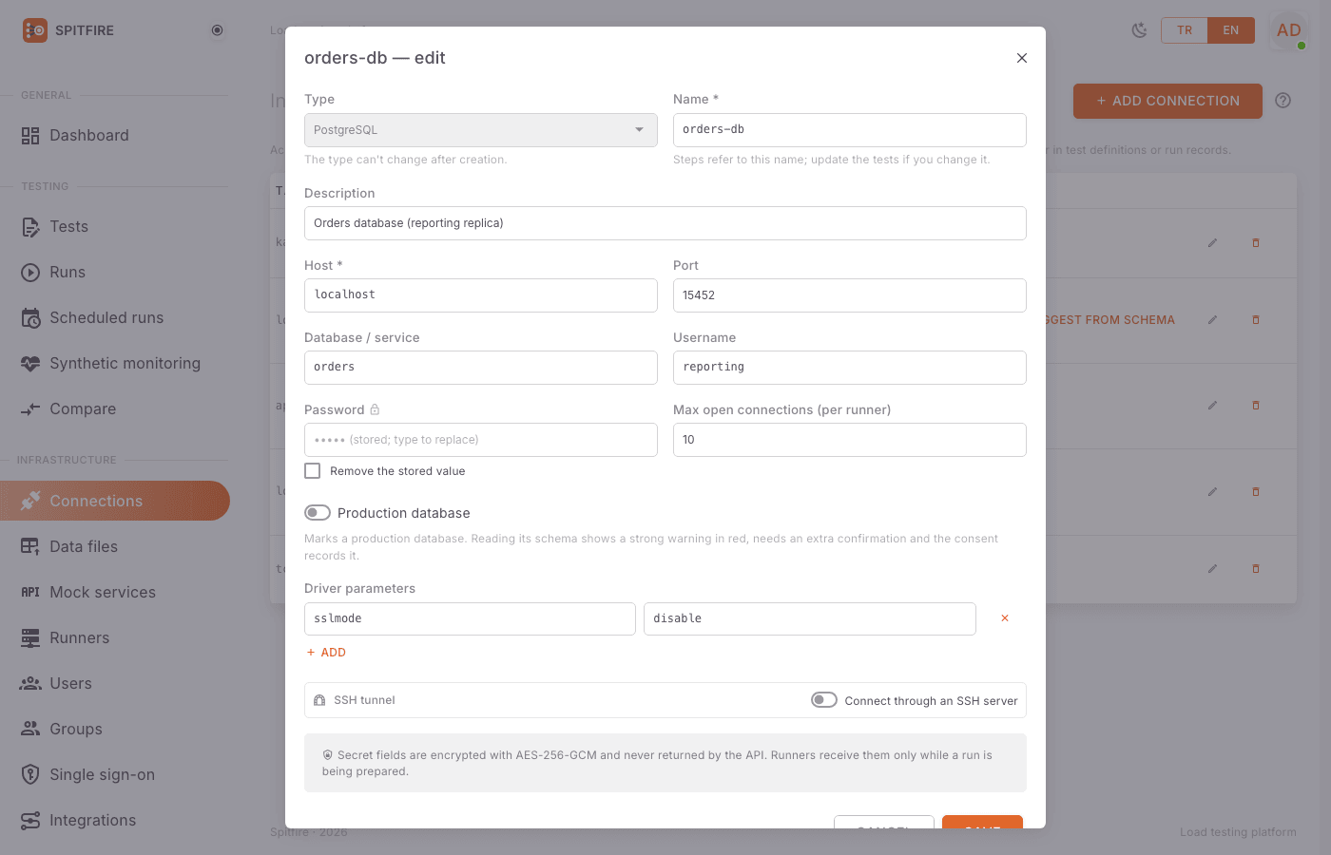Toggle the sidebar pin icon near Spitfire
The height and width of the screenshot is (855, 1331).
click(x=217, y=30)
